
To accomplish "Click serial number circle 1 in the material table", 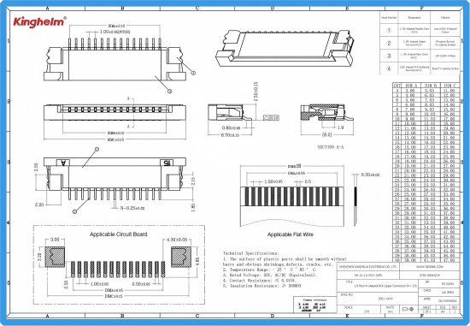I will (389, 30).
